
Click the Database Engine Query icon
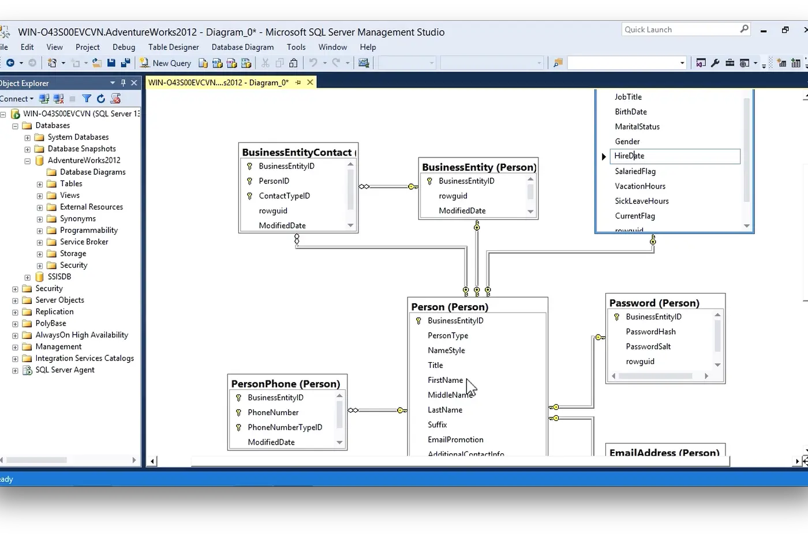(x=203, y=63)
